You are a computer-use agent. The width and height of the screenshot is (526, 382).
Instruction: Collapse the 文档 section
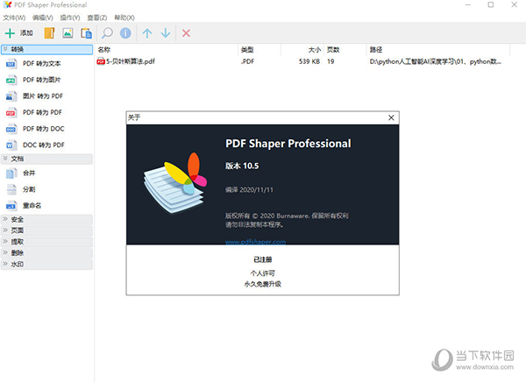pos(47,159)
